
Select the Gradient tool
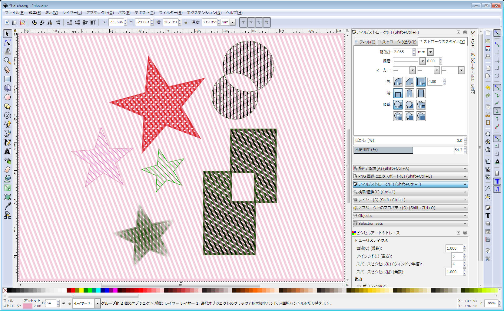click(x=7, y=188)
